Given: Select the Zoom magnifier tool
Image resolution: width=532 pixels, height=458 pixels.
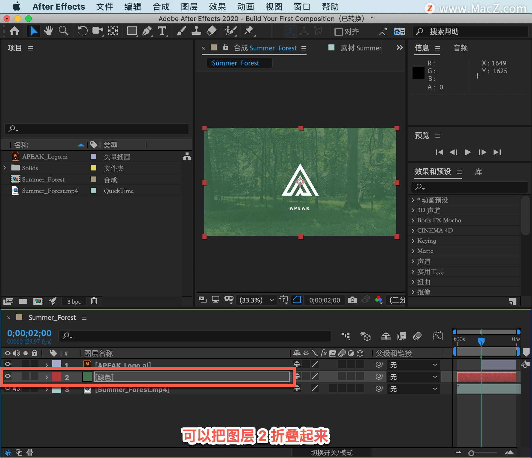Looking at the screenshot, I should (x=63, y=31).
